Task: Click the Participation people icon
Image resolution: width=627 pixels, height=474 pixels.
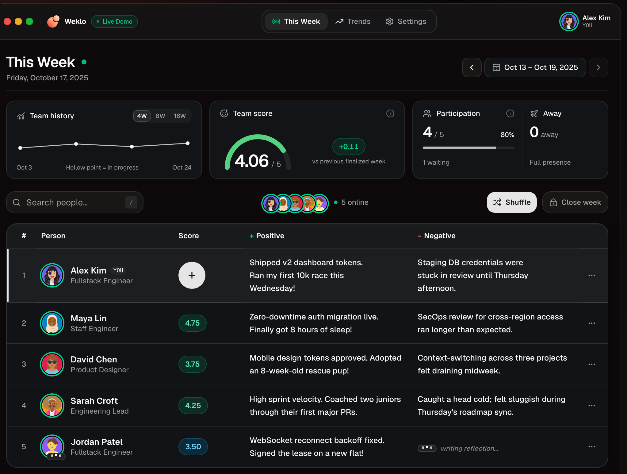Action: [x=427, y=113]
